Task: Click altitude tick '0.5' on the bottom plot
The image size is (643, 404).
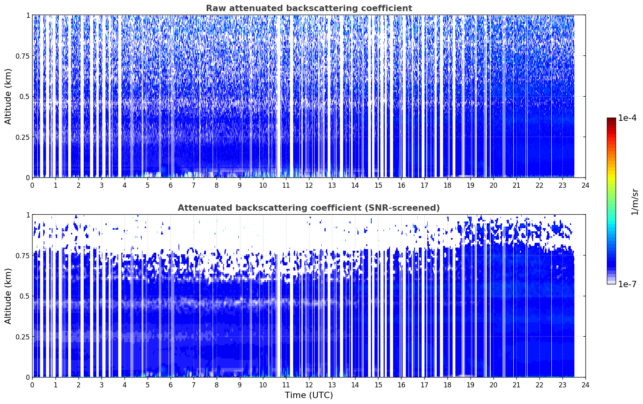Action: click(x=25, y=296)
